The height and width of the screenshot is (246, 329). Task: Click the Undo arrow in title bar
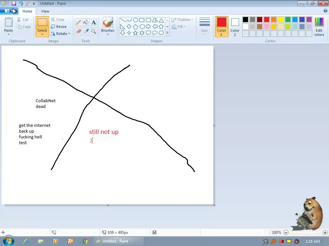[21, 3]
